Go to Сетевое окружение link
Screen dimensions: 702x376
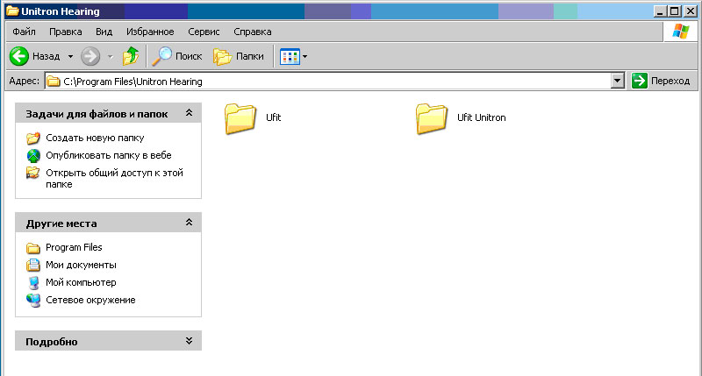[x=90, y=300]
